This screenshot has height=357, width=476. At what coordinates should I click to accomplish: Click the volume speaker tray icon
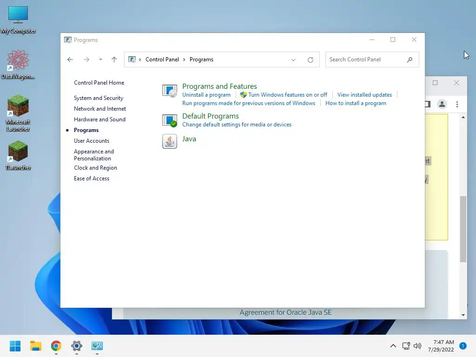(417, 346)
